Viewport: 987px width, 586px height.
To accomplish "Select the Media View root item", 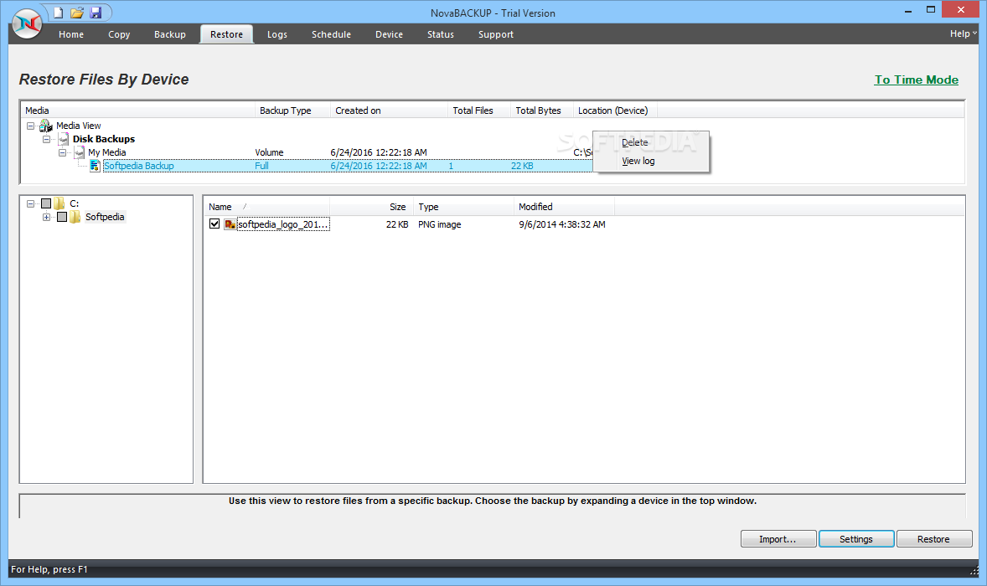I will click(x=79, y=126).
